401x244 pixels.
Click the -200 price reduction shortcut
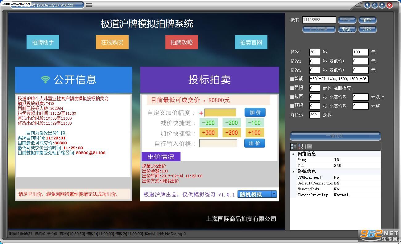(232, 123)
